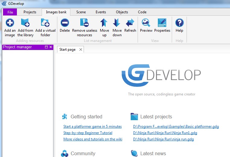Screen dimensions: 230x157
Task: Open Start a platformer game in 5 minutes
Action: tap(92, 127)
